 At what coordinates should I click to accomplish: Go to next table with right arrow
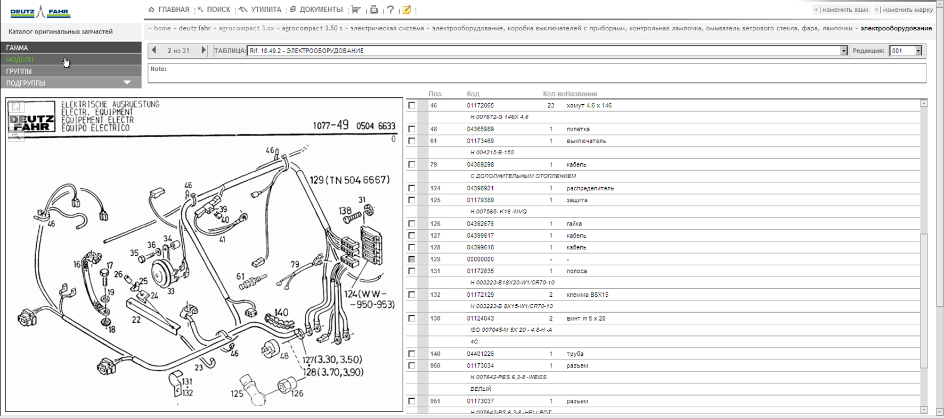click(x=204, y=51)
